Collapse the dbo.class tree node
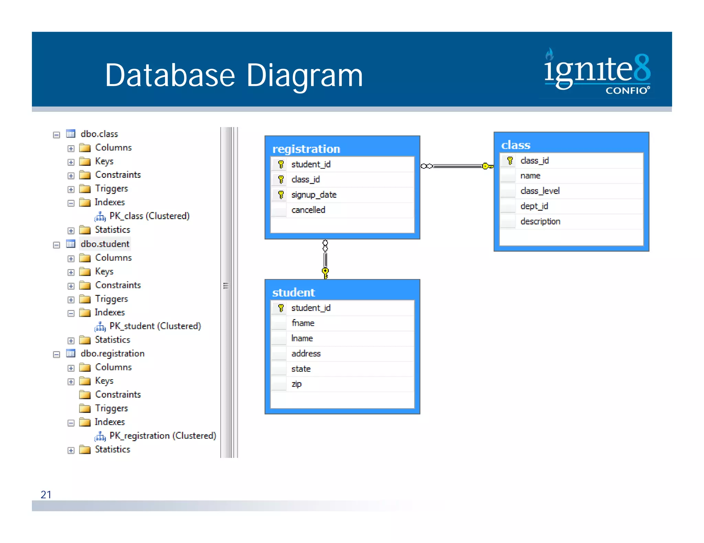704x543 pixels. (x=57, y=135)
